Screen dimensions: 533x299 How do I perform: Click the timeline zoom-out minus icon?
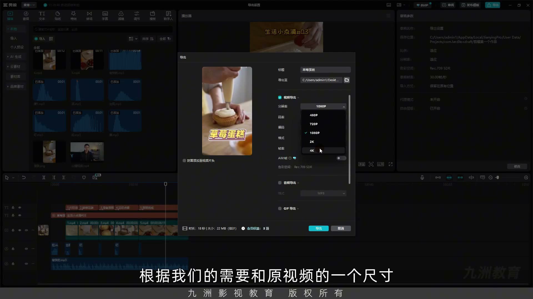(x=491, y=177)
